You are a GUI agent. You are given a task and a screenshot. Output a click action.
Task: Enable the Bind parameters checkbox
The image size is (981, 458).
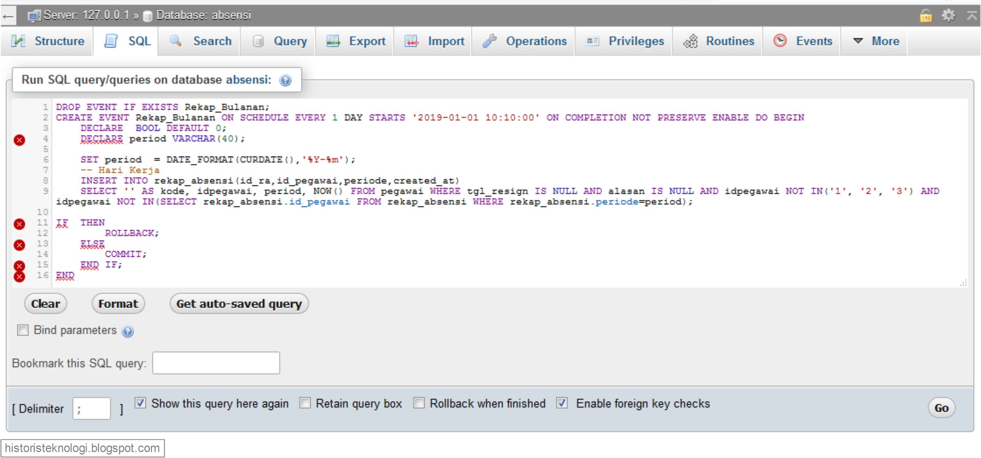click(x=22, y=331)
